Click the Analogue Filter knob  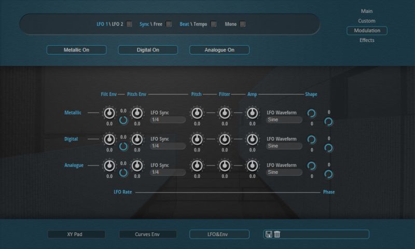225,165
